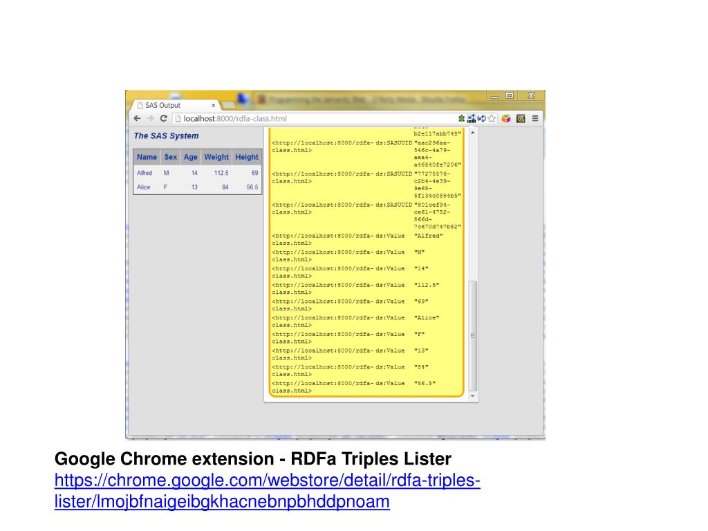
Task: Click the Alice name cell
Action: point(144,187)
